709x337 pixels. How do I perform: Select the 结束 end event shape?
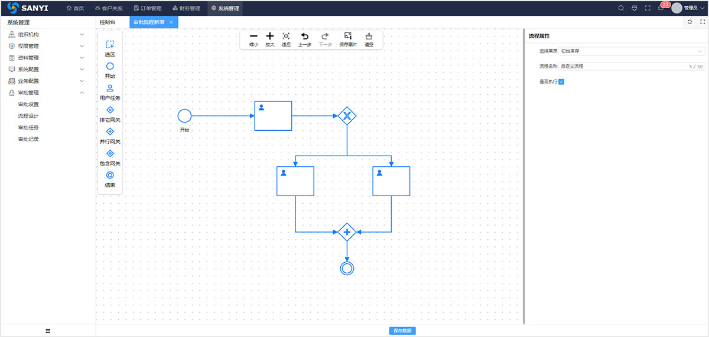pyautogui.click(x=110, y=178)
